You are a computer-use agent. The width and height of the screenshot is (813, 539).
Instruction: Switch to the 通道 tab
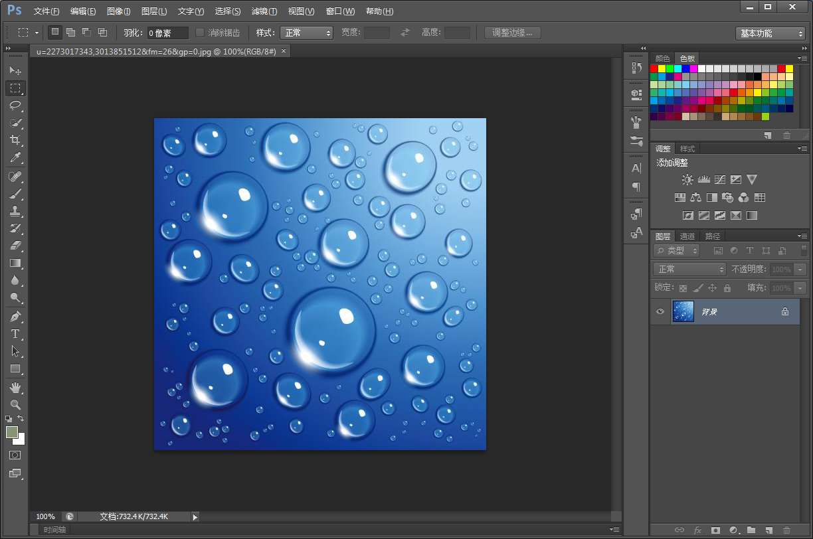[687, 236]
